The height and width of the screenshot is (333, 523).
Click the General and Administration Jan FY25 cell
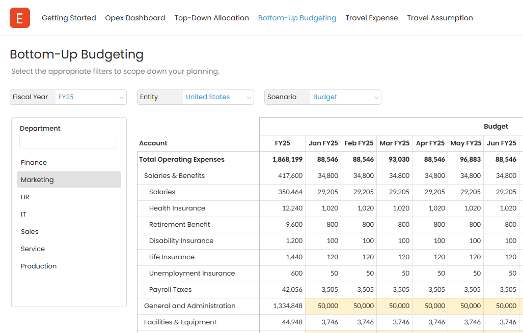(x=323, y=306)
